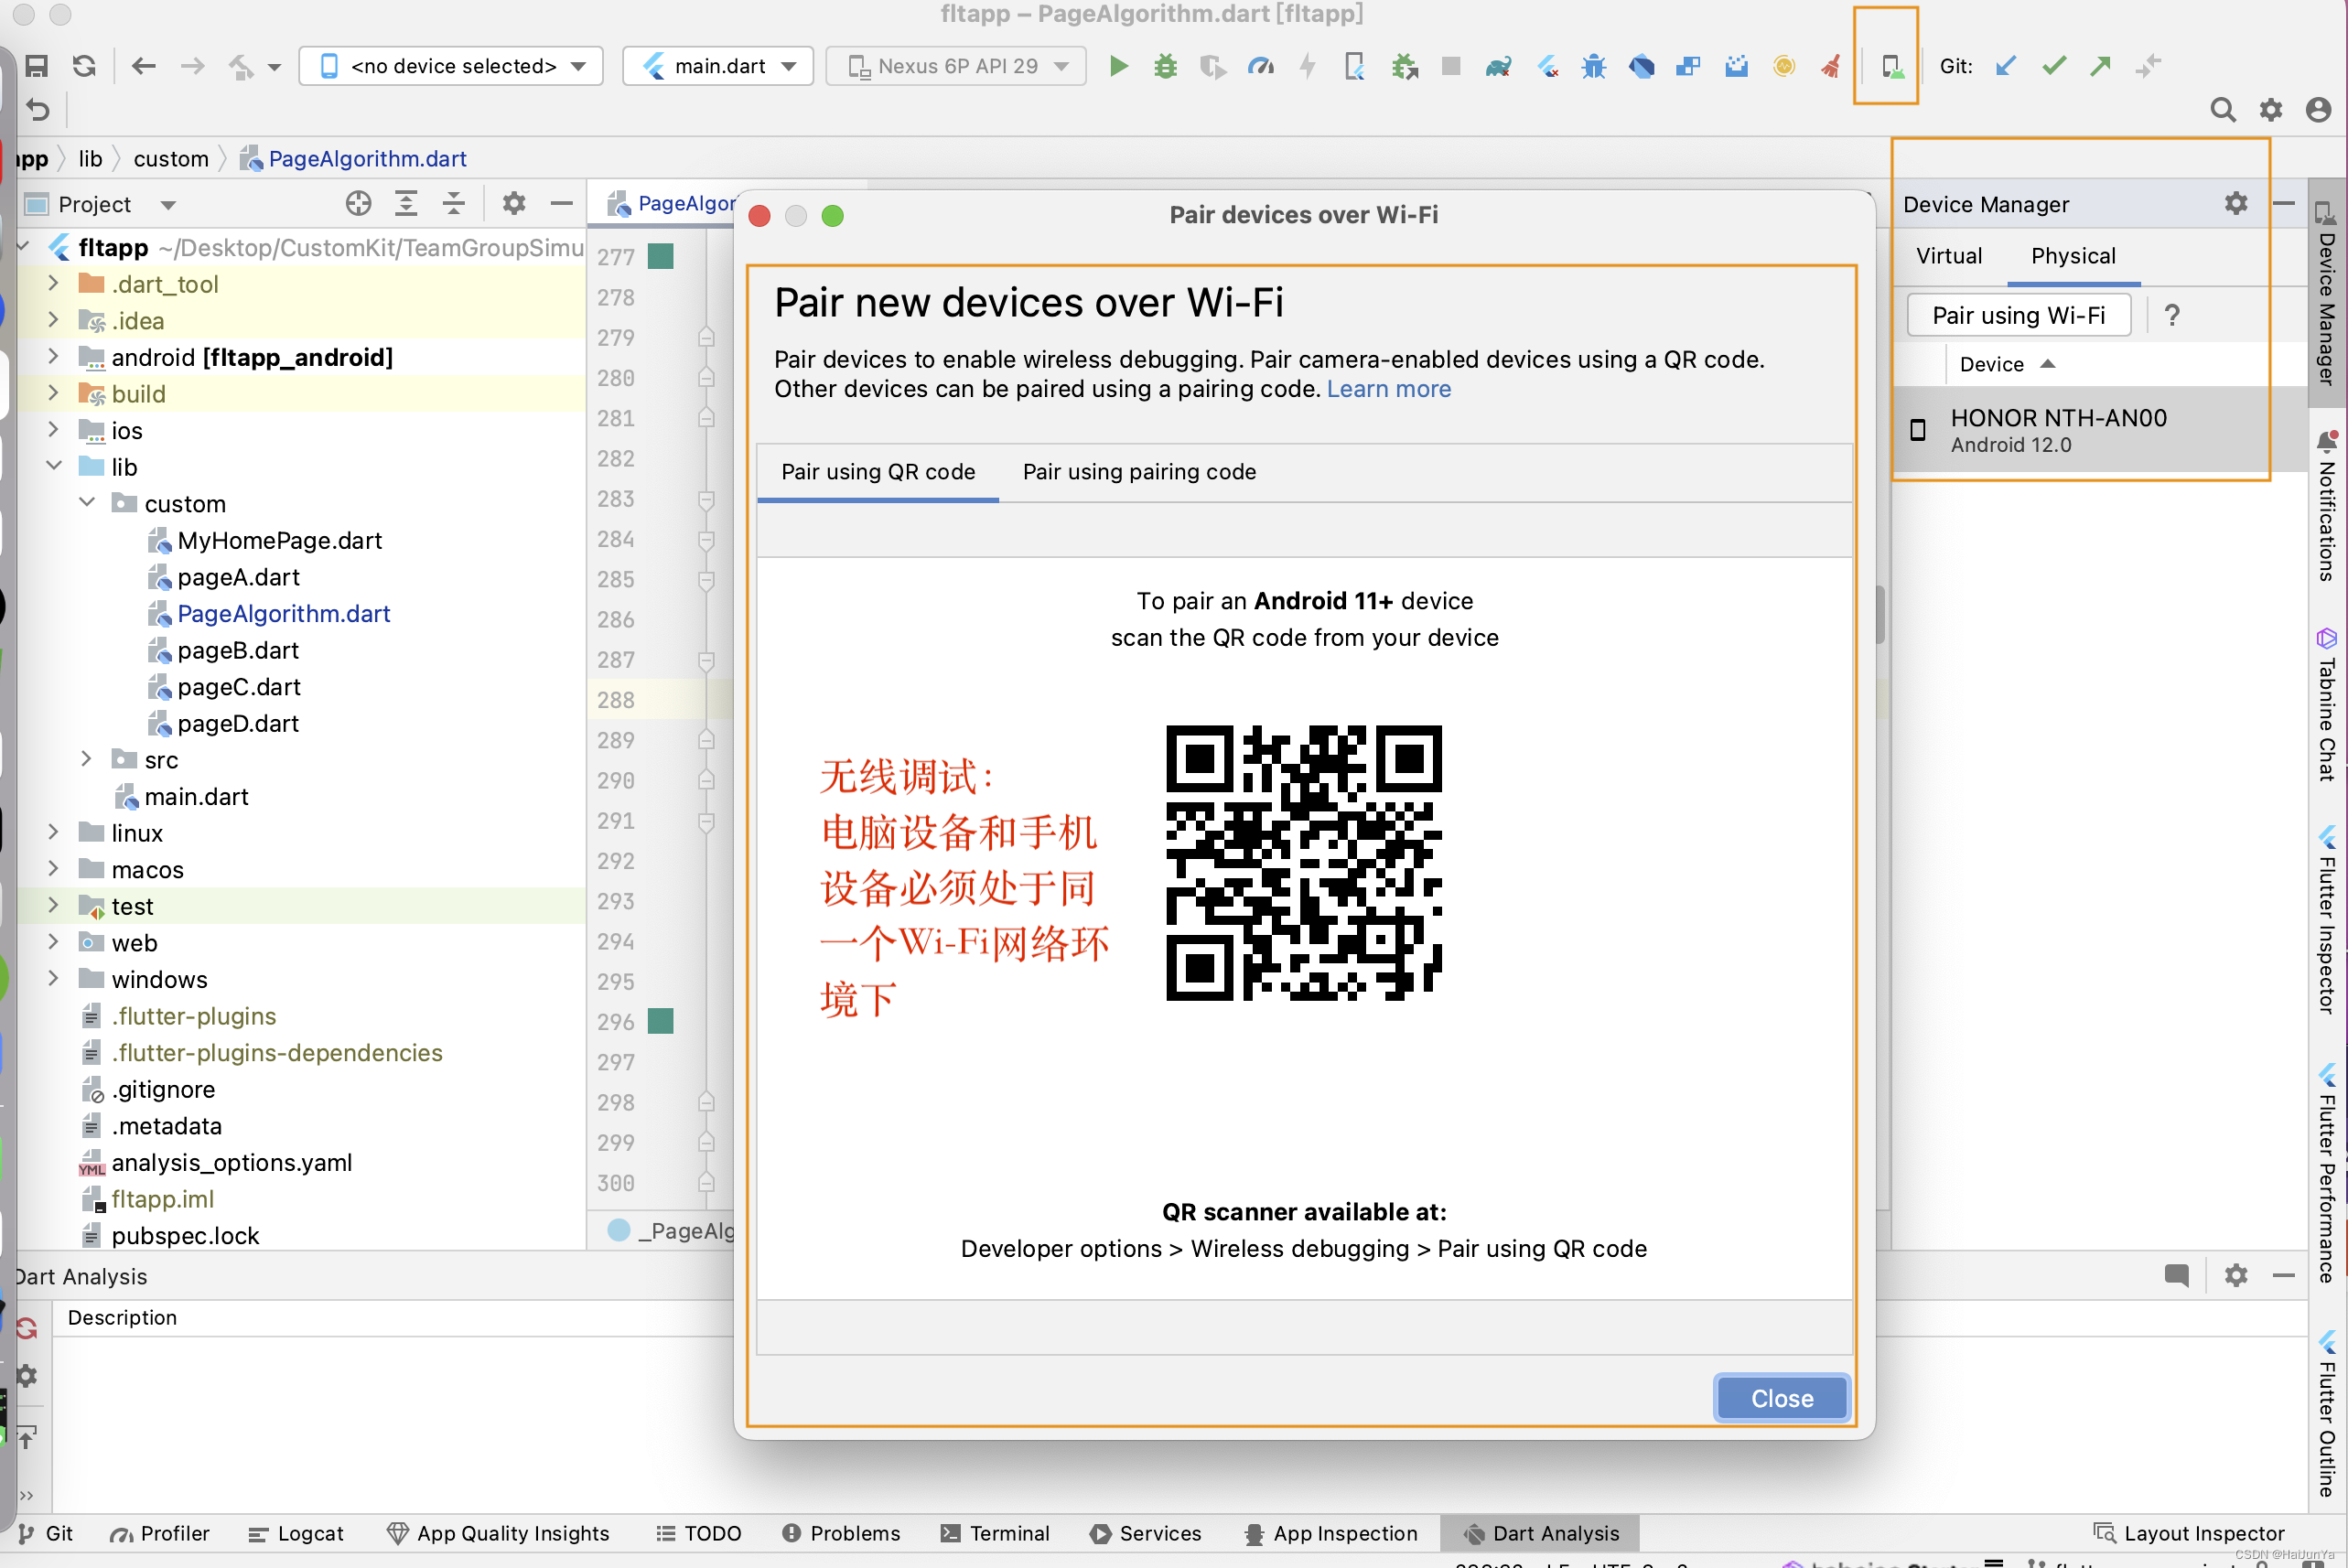Image resolution: width=2348 pixels, height=1568 pixels.
Task: Click the Learn more link
Action: 1388,389
